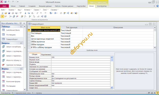Open the red Файл ribbon tab
Screen dimensions: 159x95
tap(5, 6)
